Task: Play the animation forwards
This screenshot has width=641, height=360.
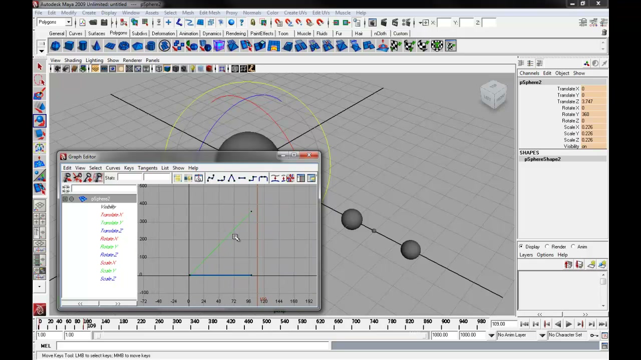Action: click(x=569, y=324)
